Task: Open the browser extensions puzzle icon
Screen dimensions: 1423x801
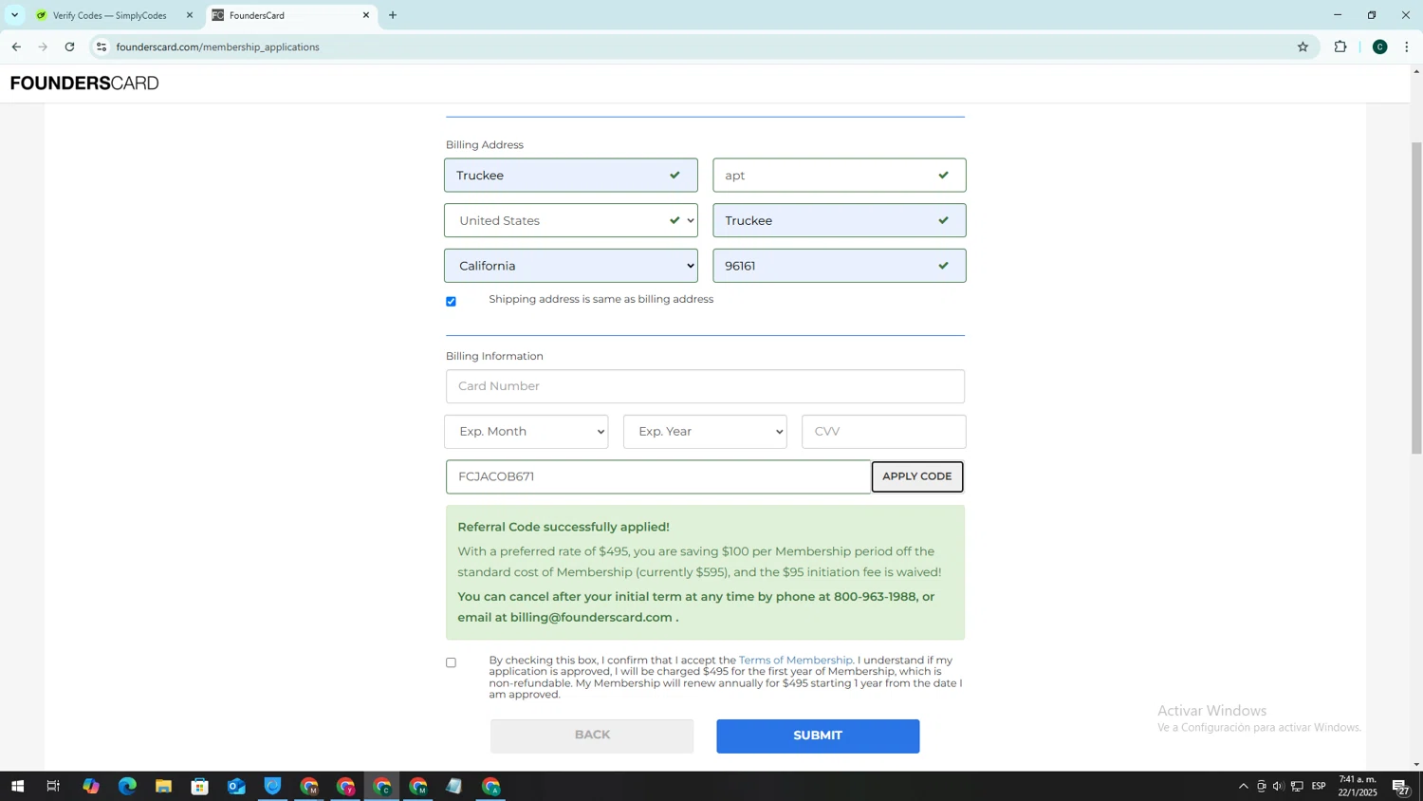Action: click(1340, 47)
